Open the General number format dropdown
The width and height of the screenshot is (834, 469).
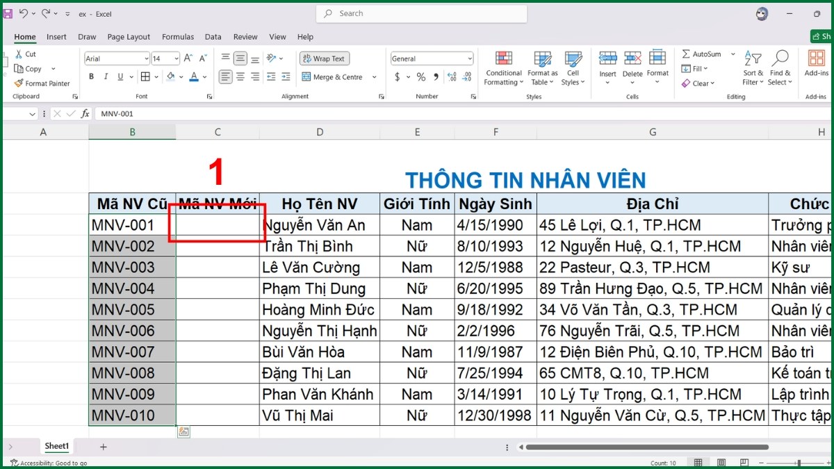click(470, 58)
